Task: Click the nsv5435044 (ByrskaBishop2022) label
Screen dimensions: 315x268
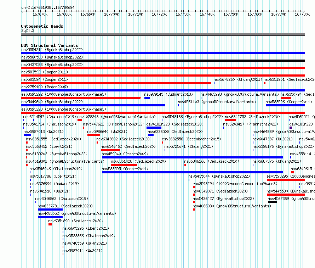Action: tap(219, 176)
